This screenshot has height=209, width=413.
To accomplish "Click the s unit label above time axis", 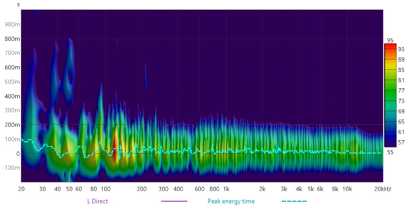I will pyautogui.click(x=18, y=5).
